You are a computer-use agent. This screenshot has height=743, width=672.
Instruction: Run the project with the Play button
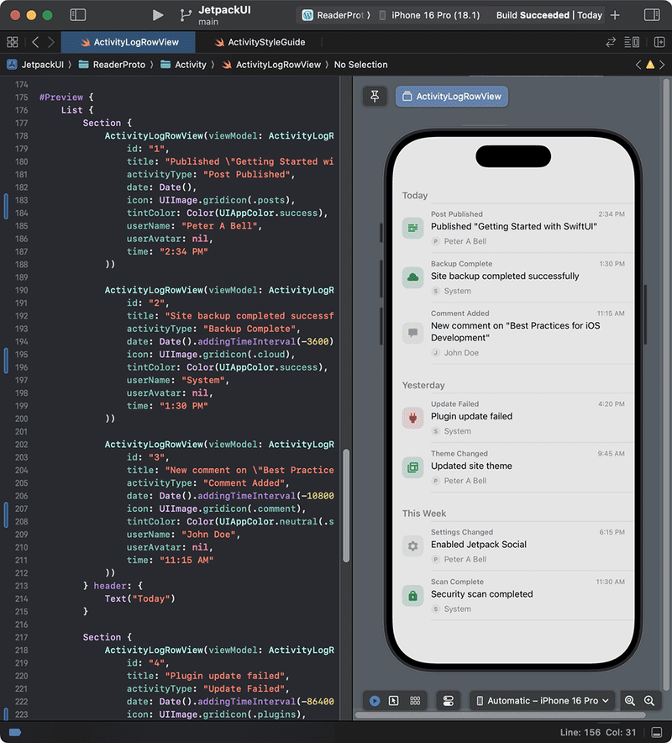(158, 15)
